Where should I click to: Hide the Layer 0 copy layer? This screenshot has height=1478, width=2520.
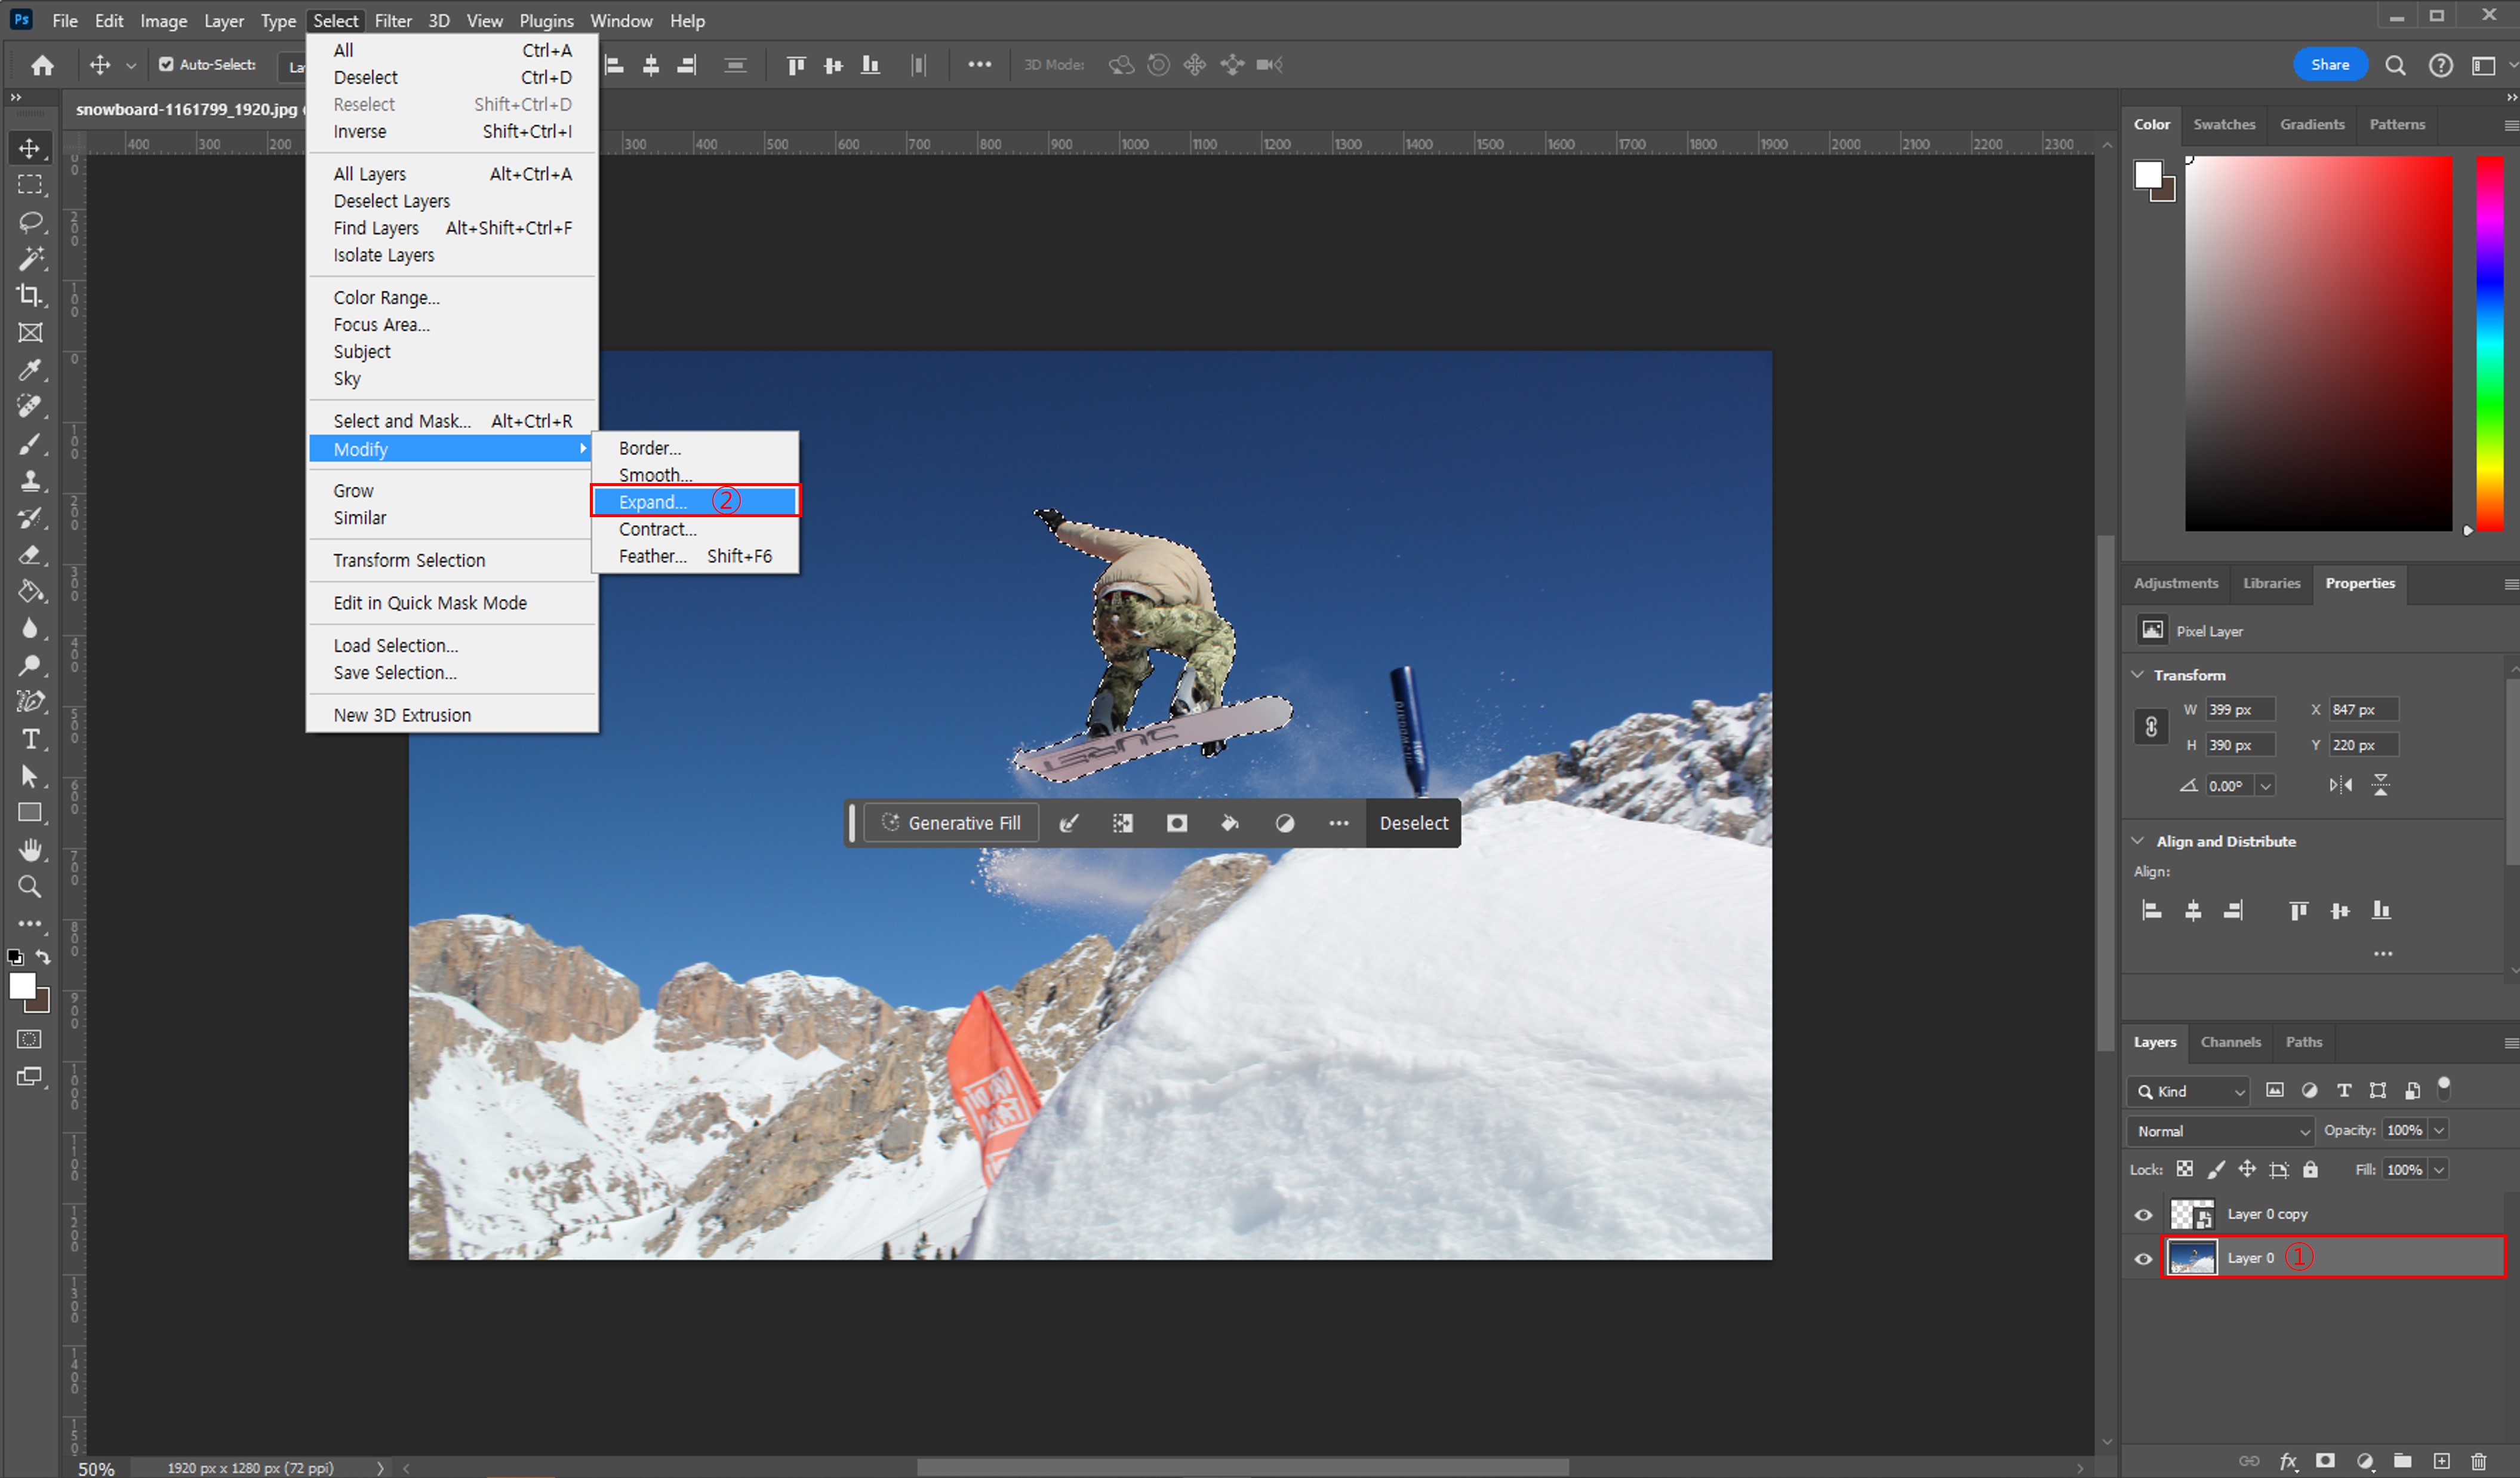click(2143, 1215)
